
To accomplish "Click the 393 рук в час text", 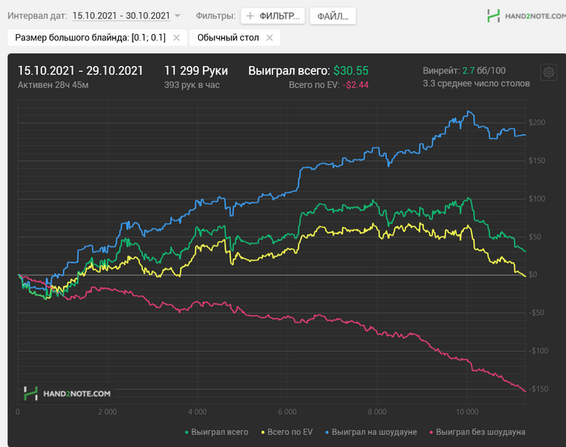I will (192, 85).
